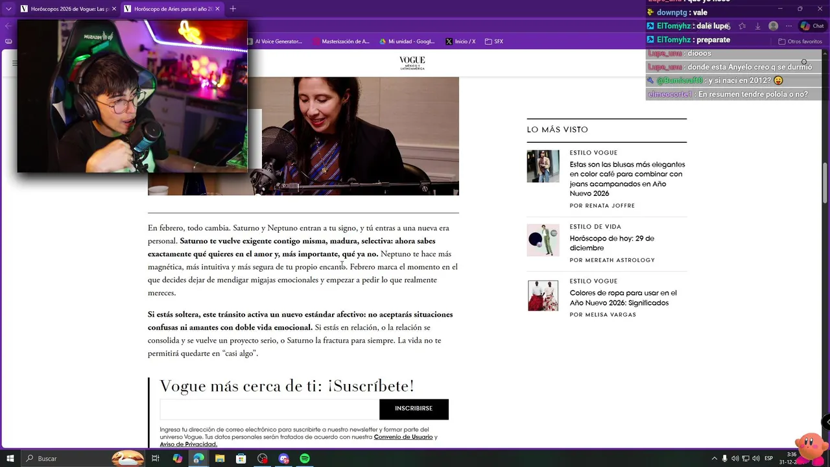
Task: Click the author name Renata Joffre
Action: pyautogui.click(x=610, y=206)
